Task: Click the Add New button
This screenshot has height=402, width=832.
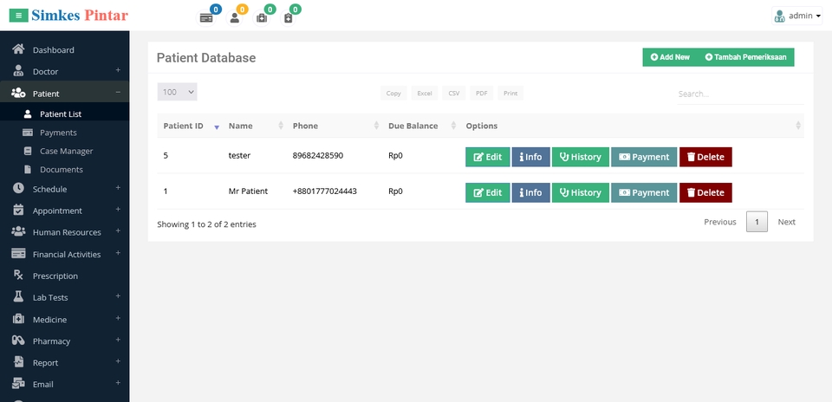Action: point(670,57)
